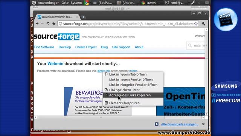241x136 pixels.
Task: Bookmark the page with the star icon
Action: (x=196, y=24)
